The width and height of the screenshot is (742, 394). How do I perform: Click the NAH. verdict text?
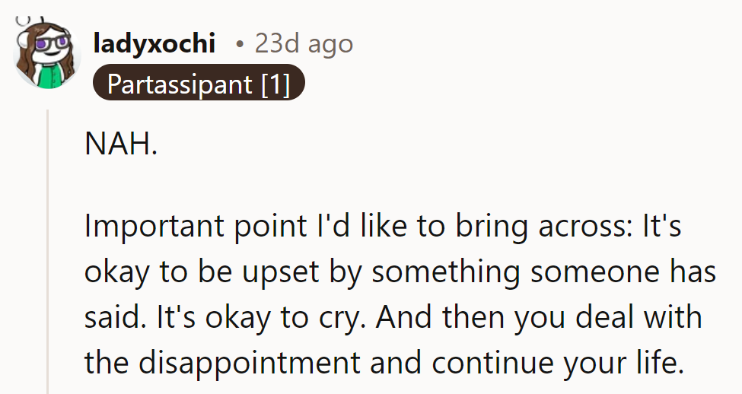120,144
